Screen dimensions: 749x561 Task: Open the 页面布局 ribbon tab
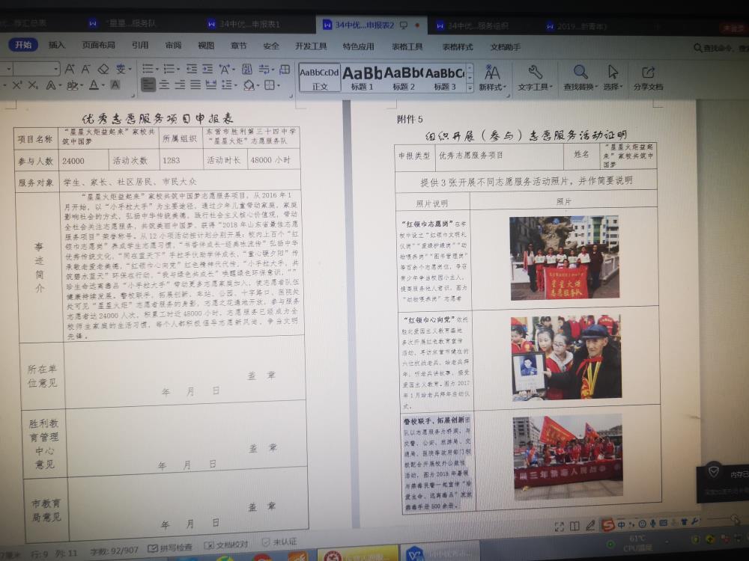[x=98, y=46]
